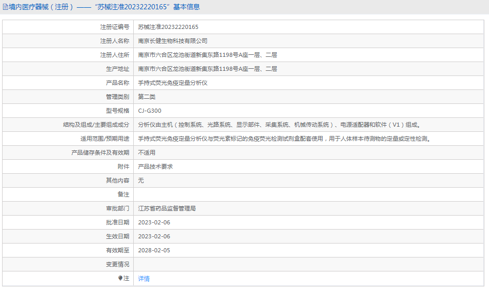
Task: Click the 变更情况 label
Action: click(x=118, y=264)
